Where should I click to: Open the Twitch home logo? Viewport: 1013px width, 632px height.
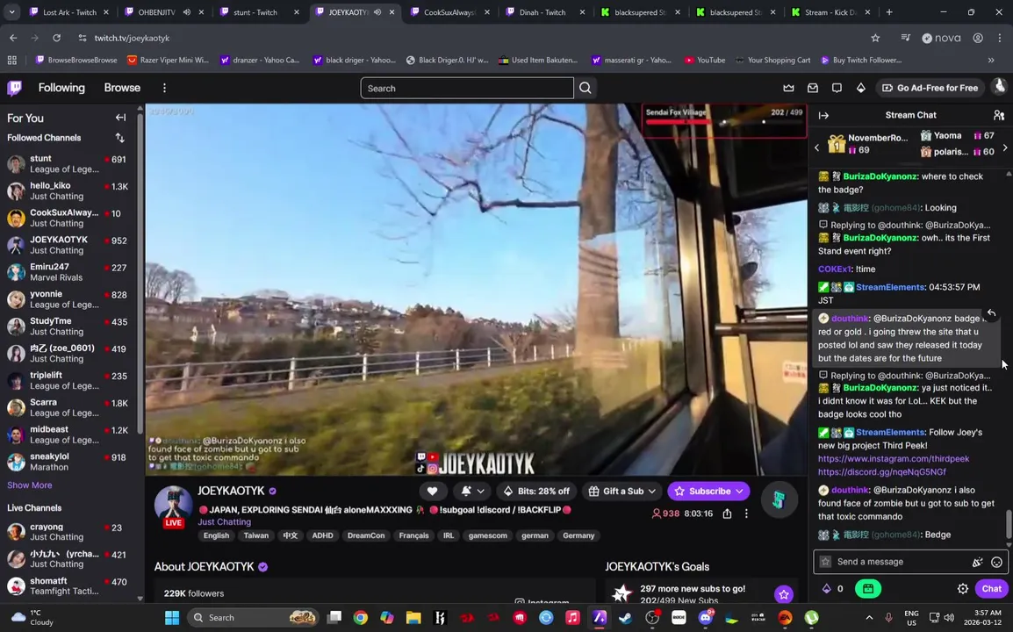click(x=14, y=88)
